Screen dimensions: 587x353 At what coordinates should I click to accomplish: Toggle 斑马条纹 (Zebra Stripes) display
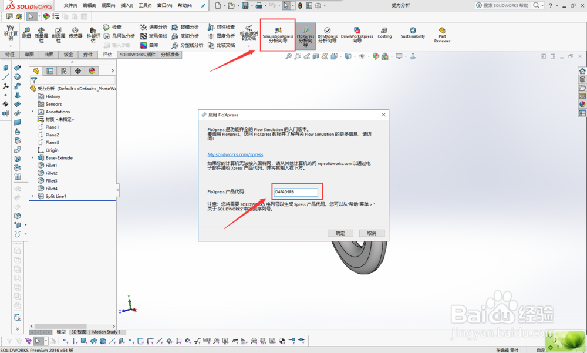[154, 36]
